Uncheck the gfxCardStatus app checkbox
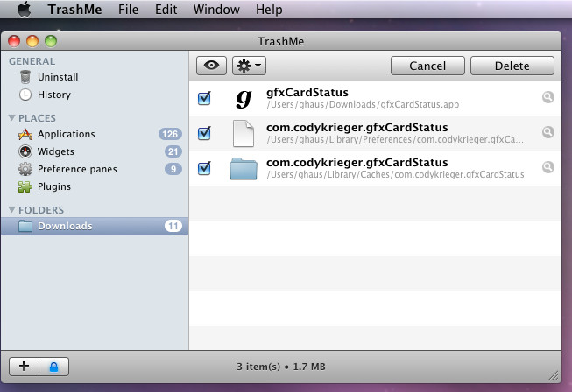Viewport: 572px width, 392px height. coord(204,98)
